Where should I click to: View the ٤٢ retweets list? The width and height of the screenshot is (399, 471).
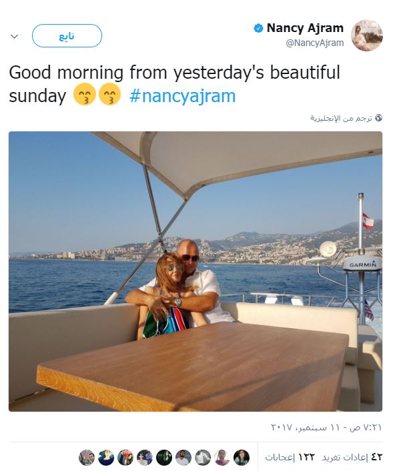pos(352,457)
